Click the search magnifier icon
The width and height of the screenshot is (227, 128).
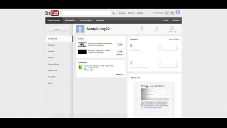113,13
